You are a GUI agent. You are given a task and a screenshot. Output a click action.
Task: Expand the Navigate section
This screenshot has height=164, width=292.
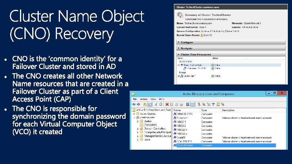pos(178,48)
